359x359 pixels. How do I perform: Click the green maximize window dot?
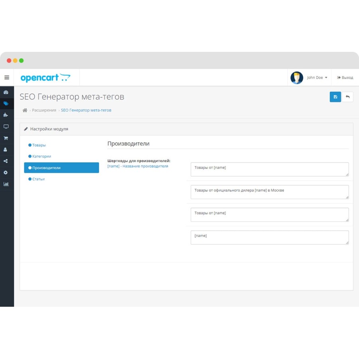point(21,61)
